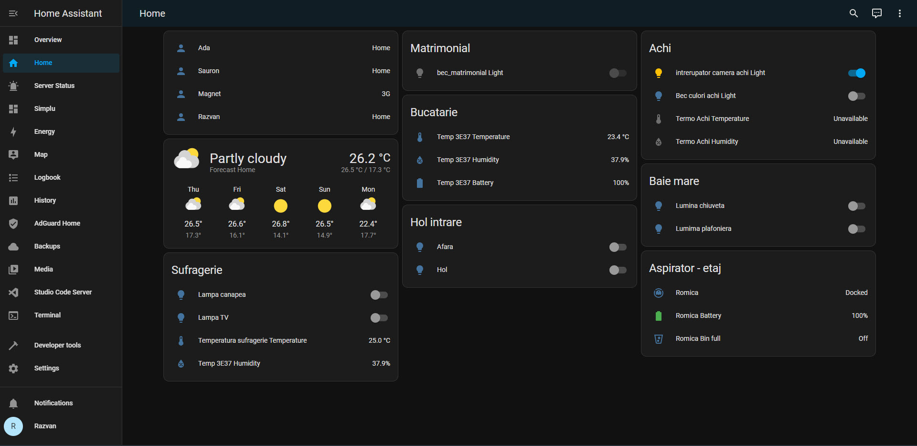Click Temp 3E37 Humidity in Sufragerie
917x446 pixels.
(x=281, y=363)
